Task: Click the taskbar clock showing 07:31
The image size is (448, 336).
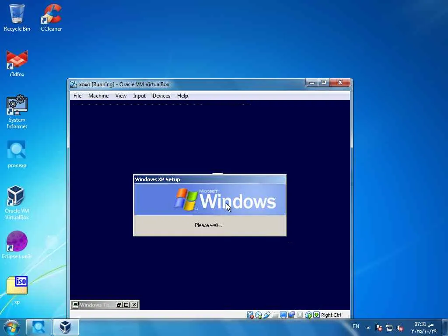Action: point(424,327)
